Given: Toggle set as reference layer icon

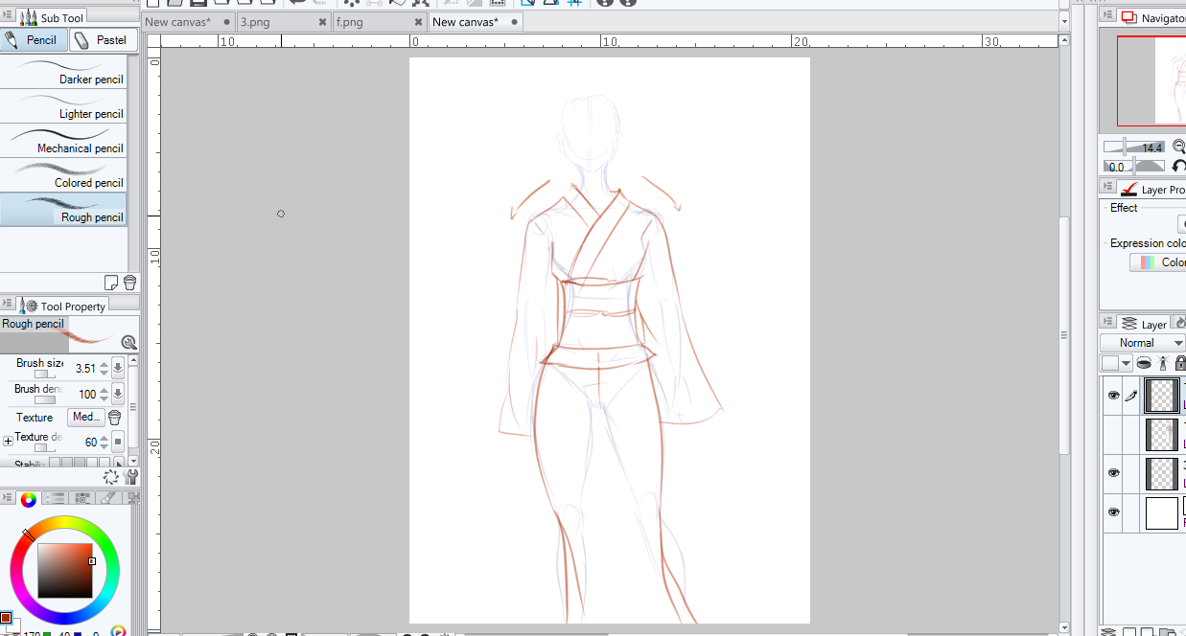Looking at the screenshot, I should [1162, 363].
